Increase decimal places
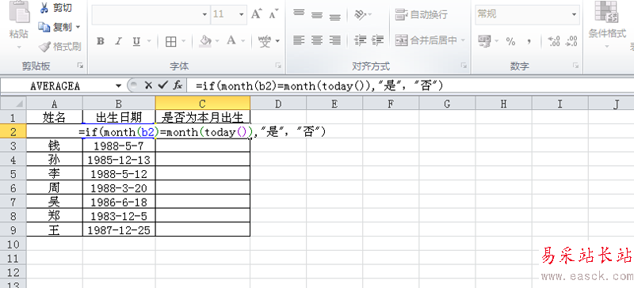 pyautogui.click(x=553, y=41)
